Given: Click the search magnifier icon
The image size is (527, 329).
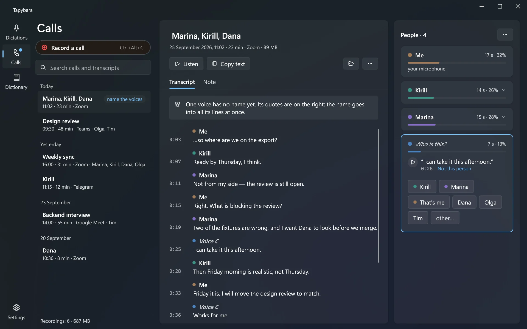Looking at the screenshot, I should tap(43, 67).
